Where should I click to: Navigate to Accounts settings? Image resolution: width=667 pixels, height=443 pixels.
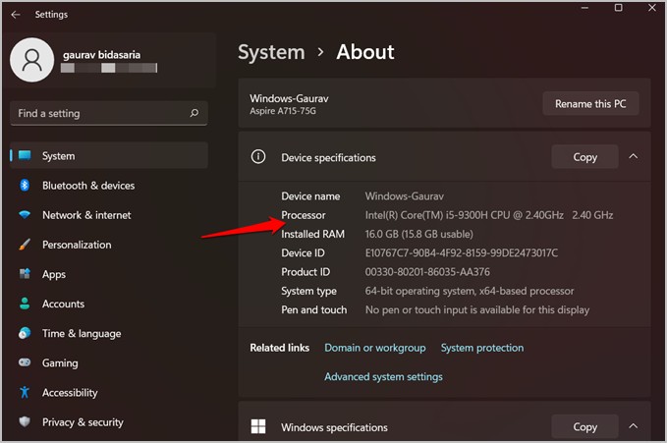tap(109, 304)
